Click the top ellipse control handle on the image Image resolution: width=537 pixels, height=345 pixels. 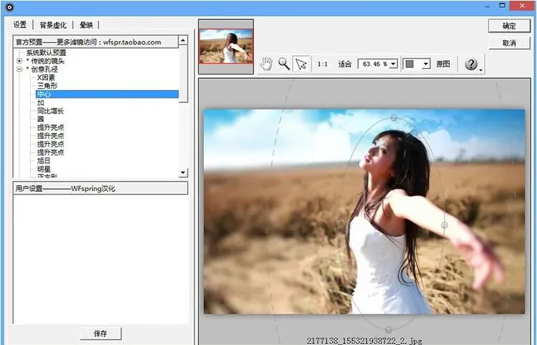pos(394,118)
